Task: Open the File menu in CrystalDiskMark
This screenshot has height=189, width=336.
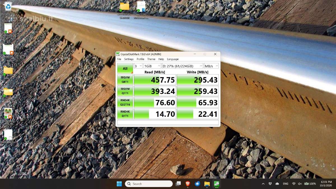Action: [x=119, y=59]
